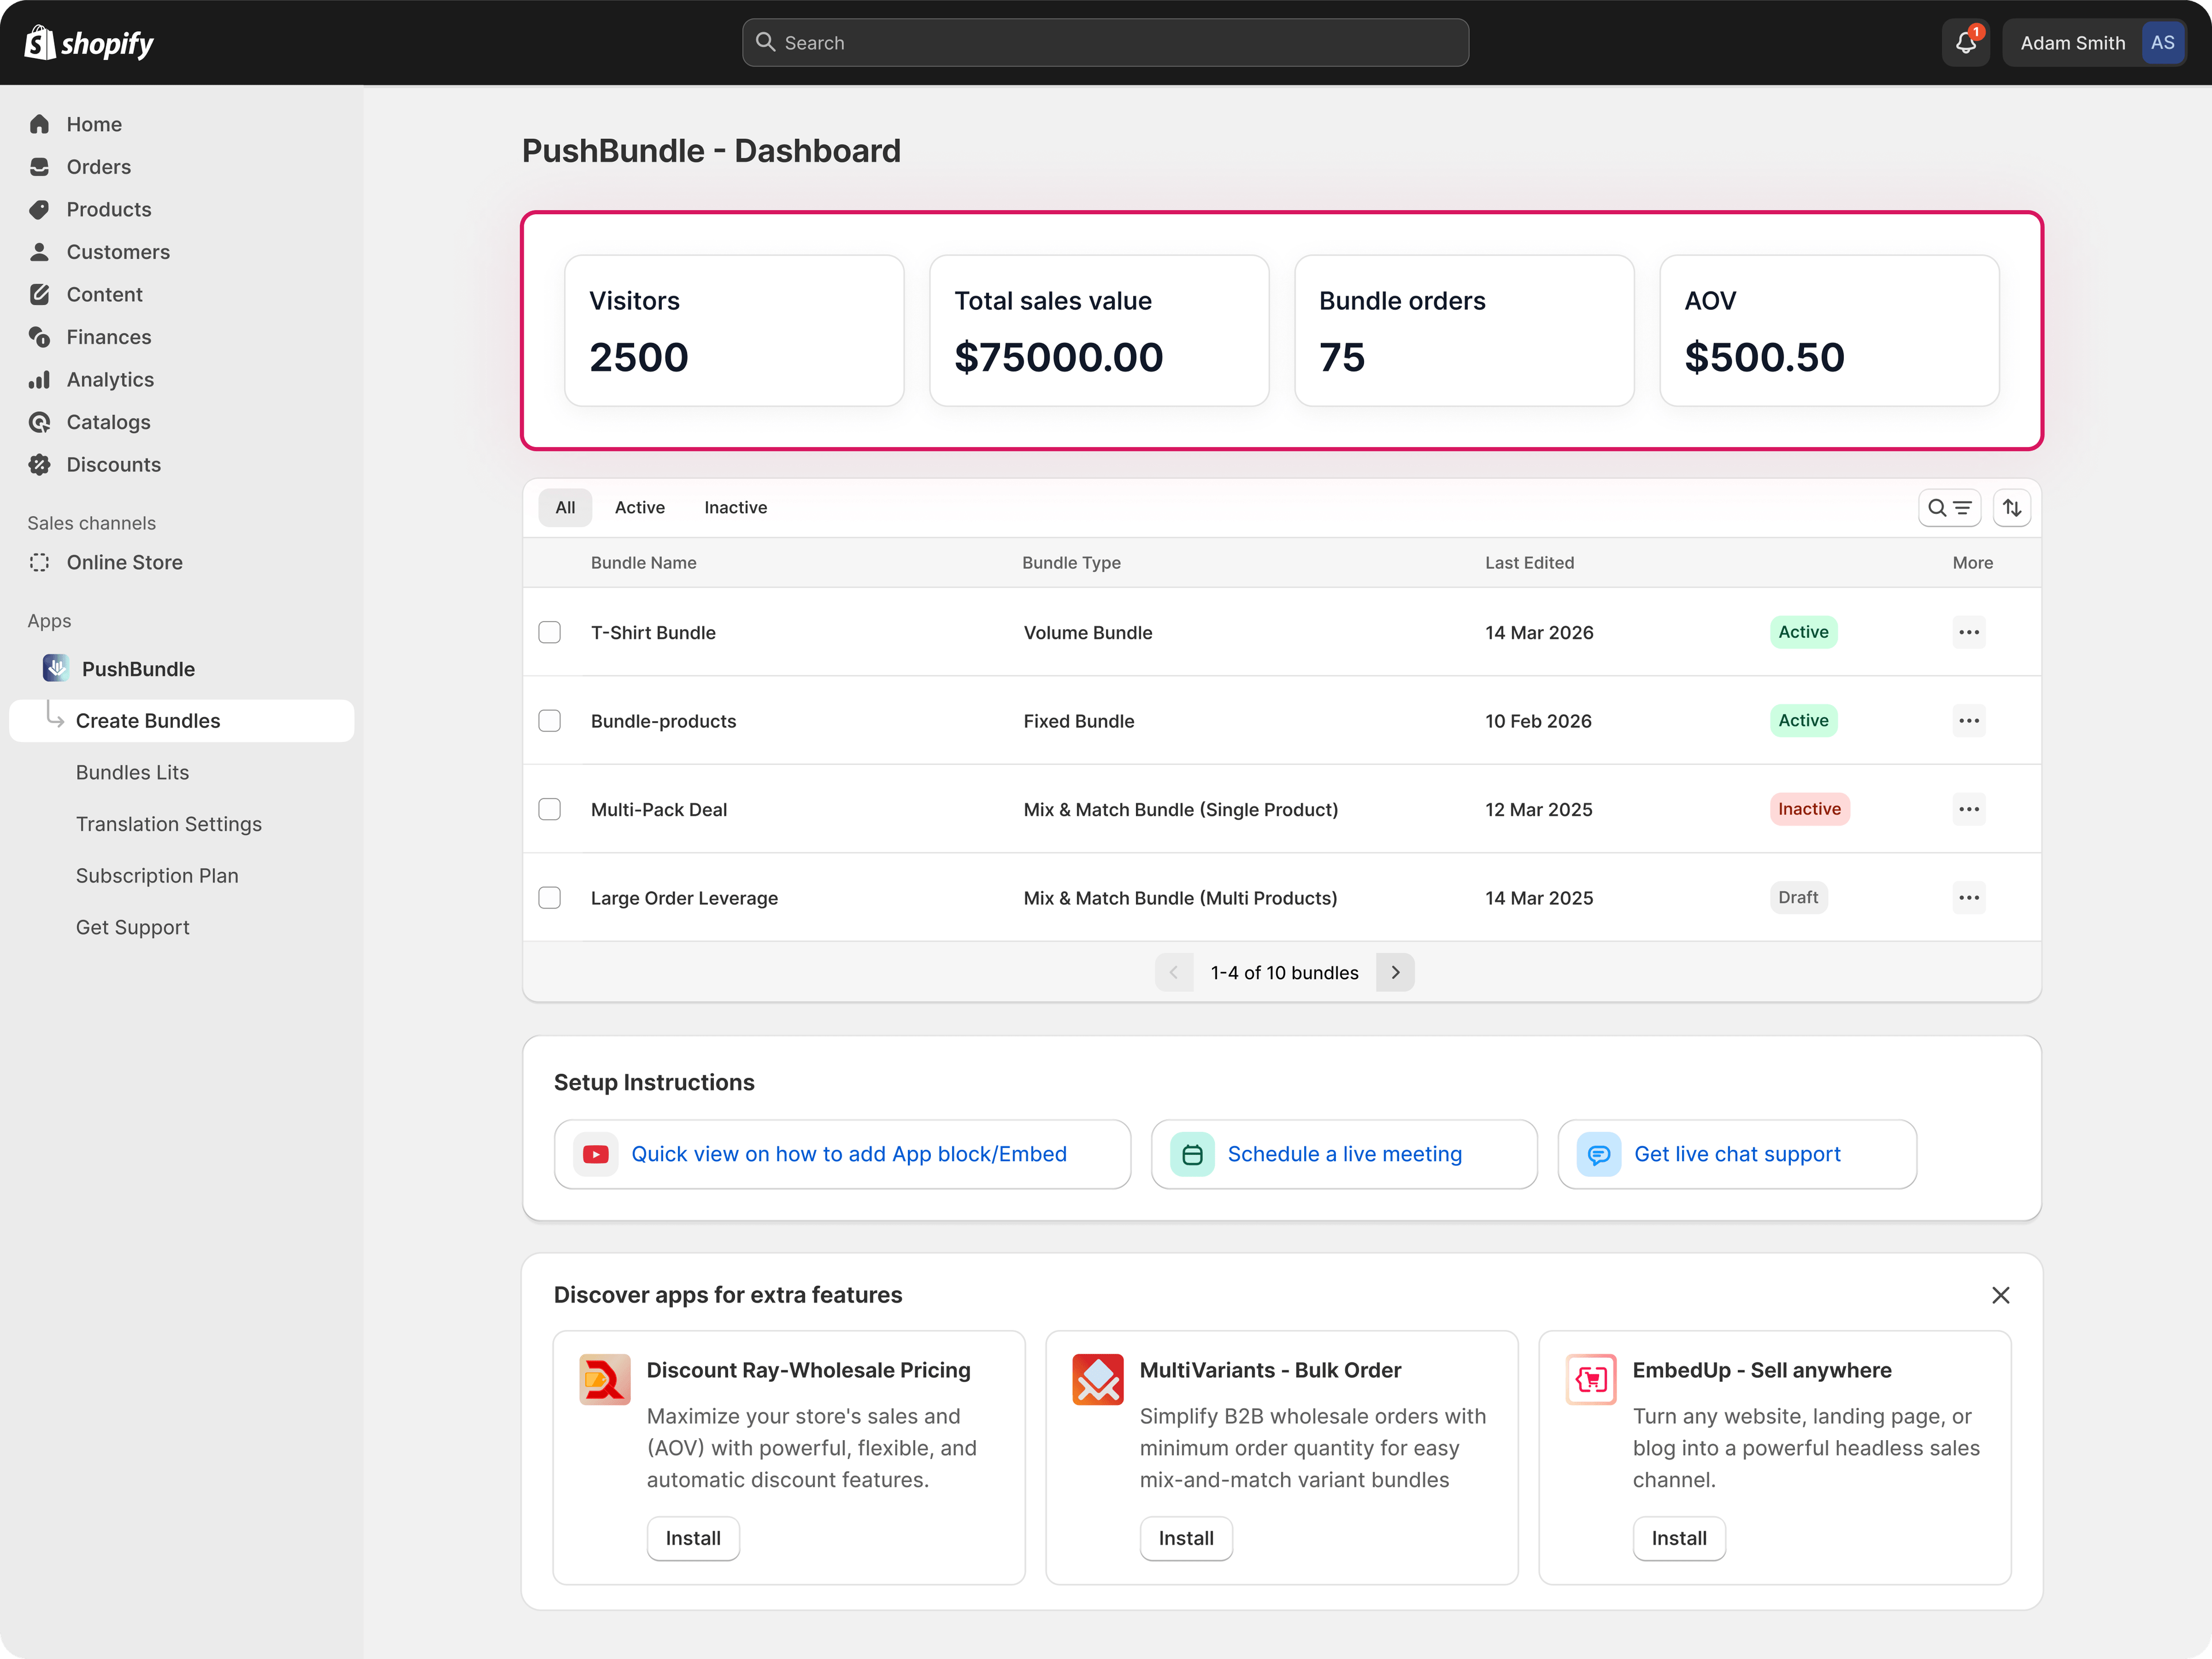The height and width of the screenshot is (1659, 2212).
Task: Click the Total sales value card
Action: pos(1099,331)
